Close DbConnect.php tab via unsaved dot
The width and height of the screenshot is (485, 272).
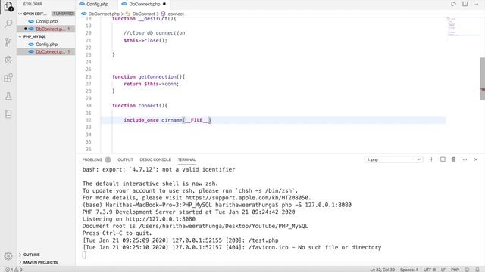point(164,4)
